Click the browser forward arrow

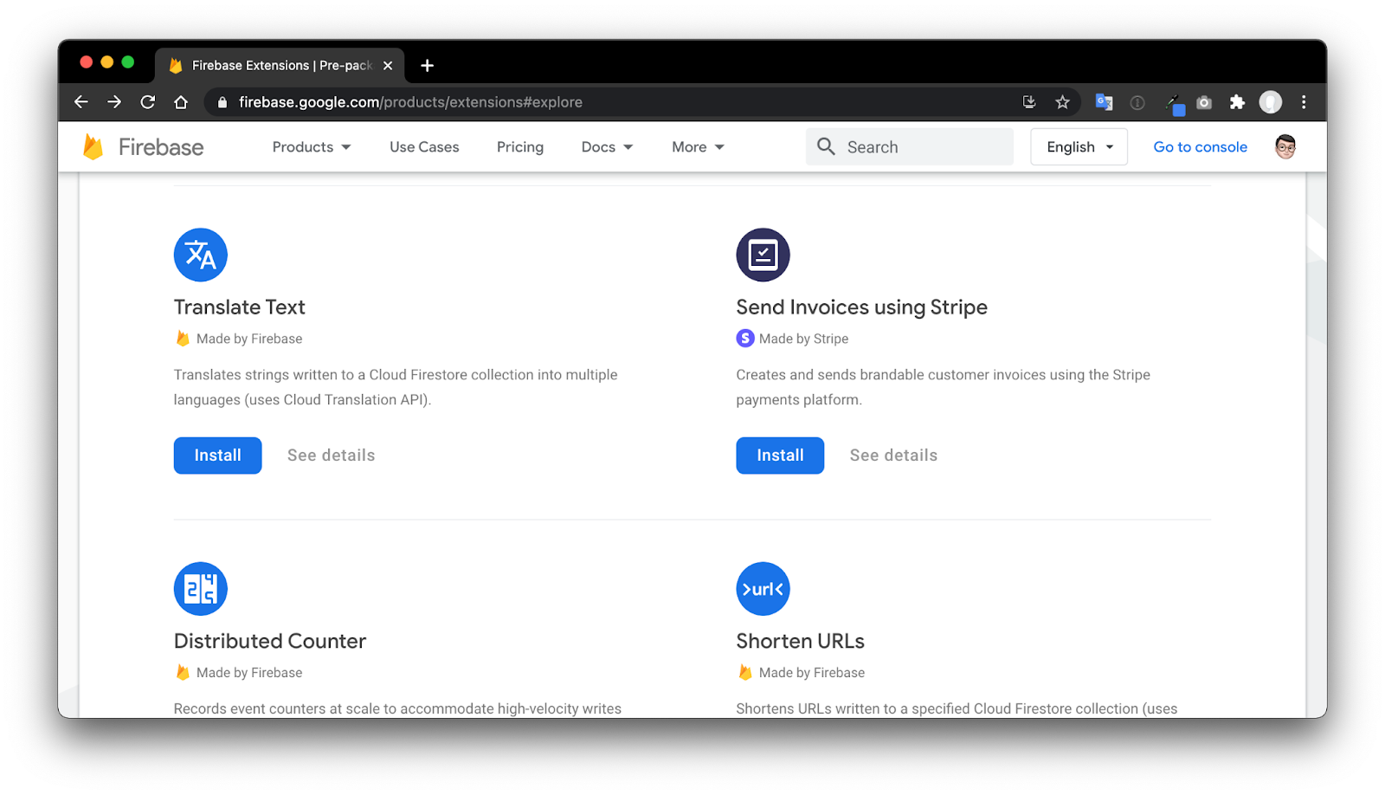point(114,102)
